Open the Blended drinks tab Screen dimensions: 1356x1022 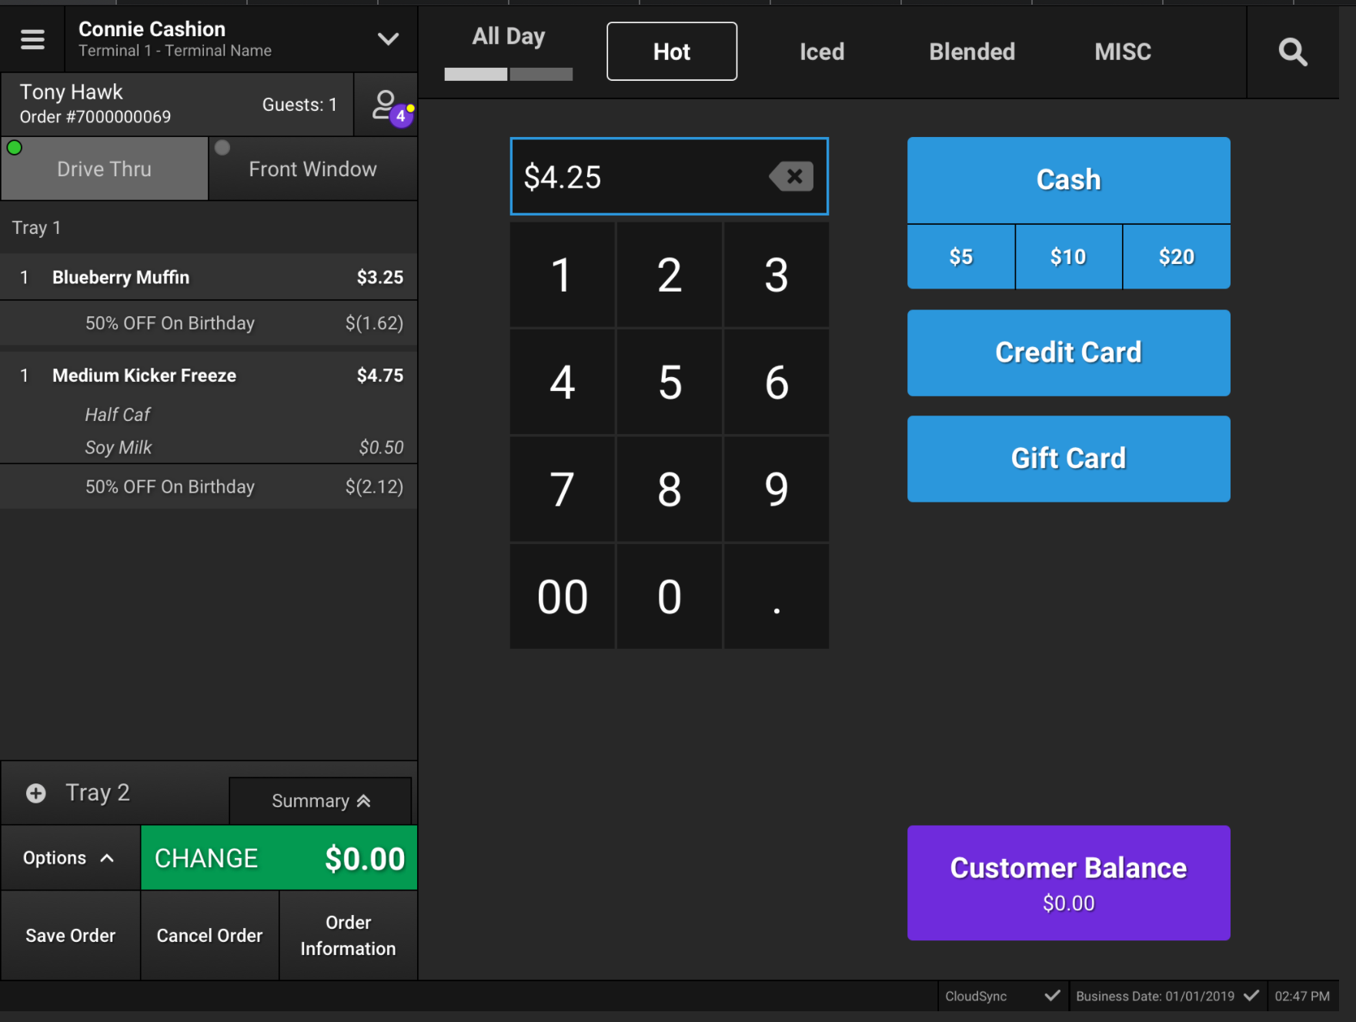pos(971,52)
